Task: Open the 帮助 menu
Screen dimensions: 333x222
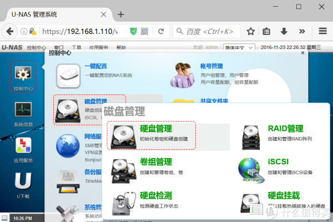Action: tap(121, 47)
